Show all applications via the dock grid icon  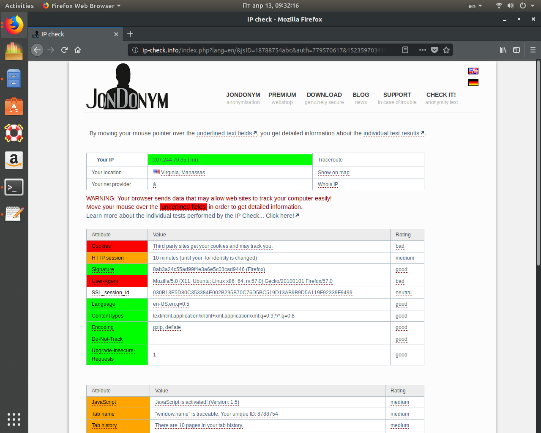pyautogui.click(x=14, y=419)
